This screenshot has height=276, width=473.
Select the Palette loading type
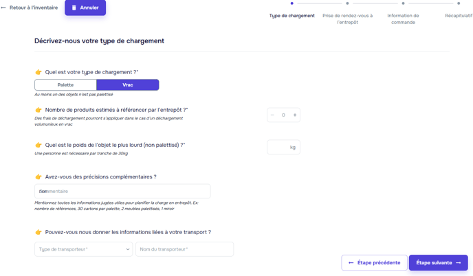point(66,85)
